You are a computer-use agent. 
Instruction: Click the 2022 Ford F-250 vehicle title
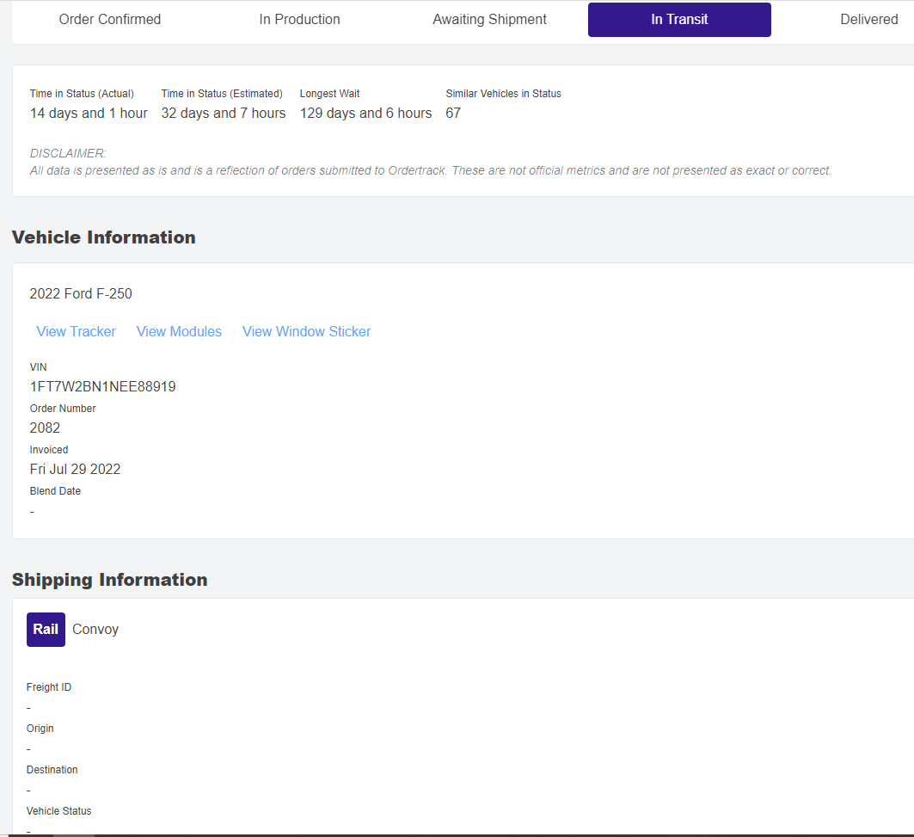(81, 293)
